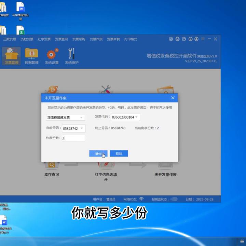
Task: Click the V2.0.59_ZS_20230731 version text
Action: pyautogui.click(x=201, y=61)
